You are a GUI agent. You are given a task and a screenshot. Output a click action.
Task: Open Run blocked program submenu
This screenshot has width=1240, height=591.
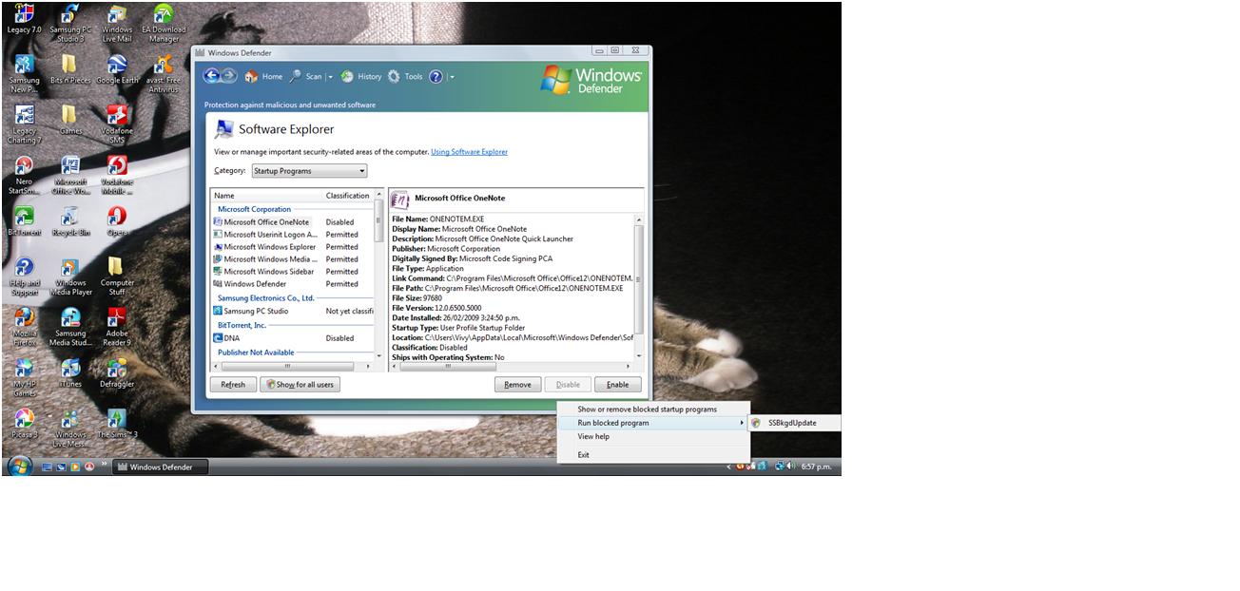[653, 423]
